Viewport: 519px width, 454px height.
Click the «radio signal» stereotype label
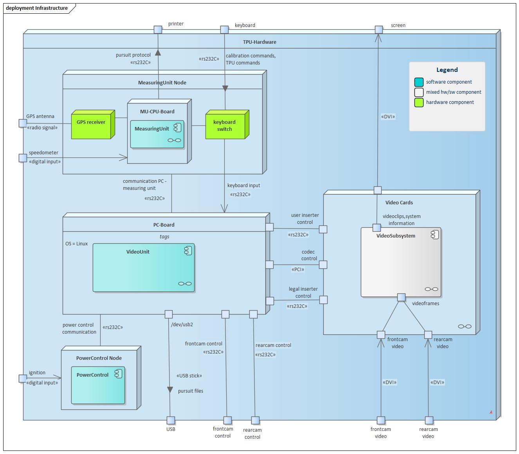[x=42, y=127]
